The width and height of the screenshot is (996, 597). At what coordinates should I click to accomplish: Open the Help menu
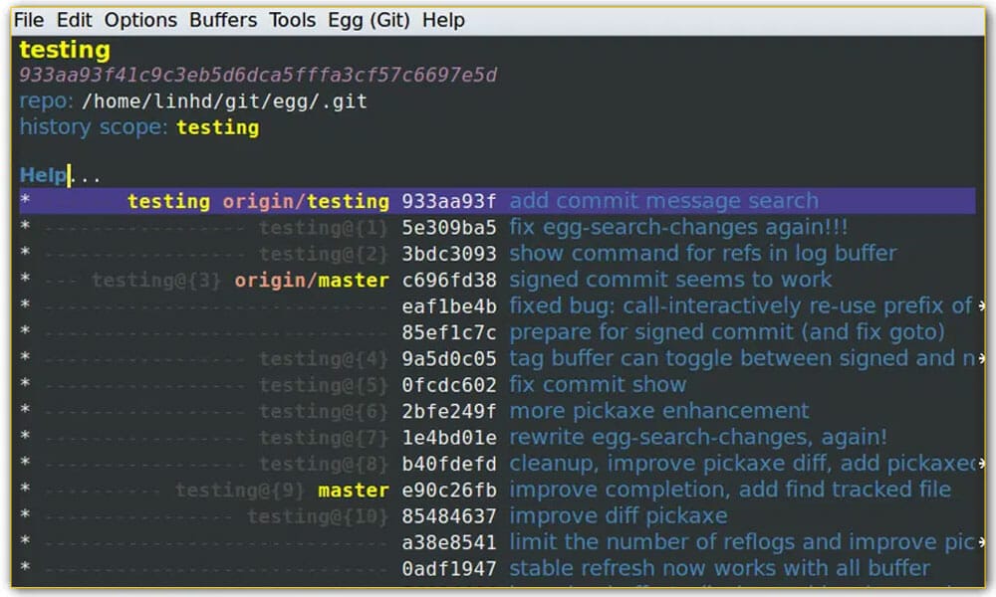click(444, 20)
